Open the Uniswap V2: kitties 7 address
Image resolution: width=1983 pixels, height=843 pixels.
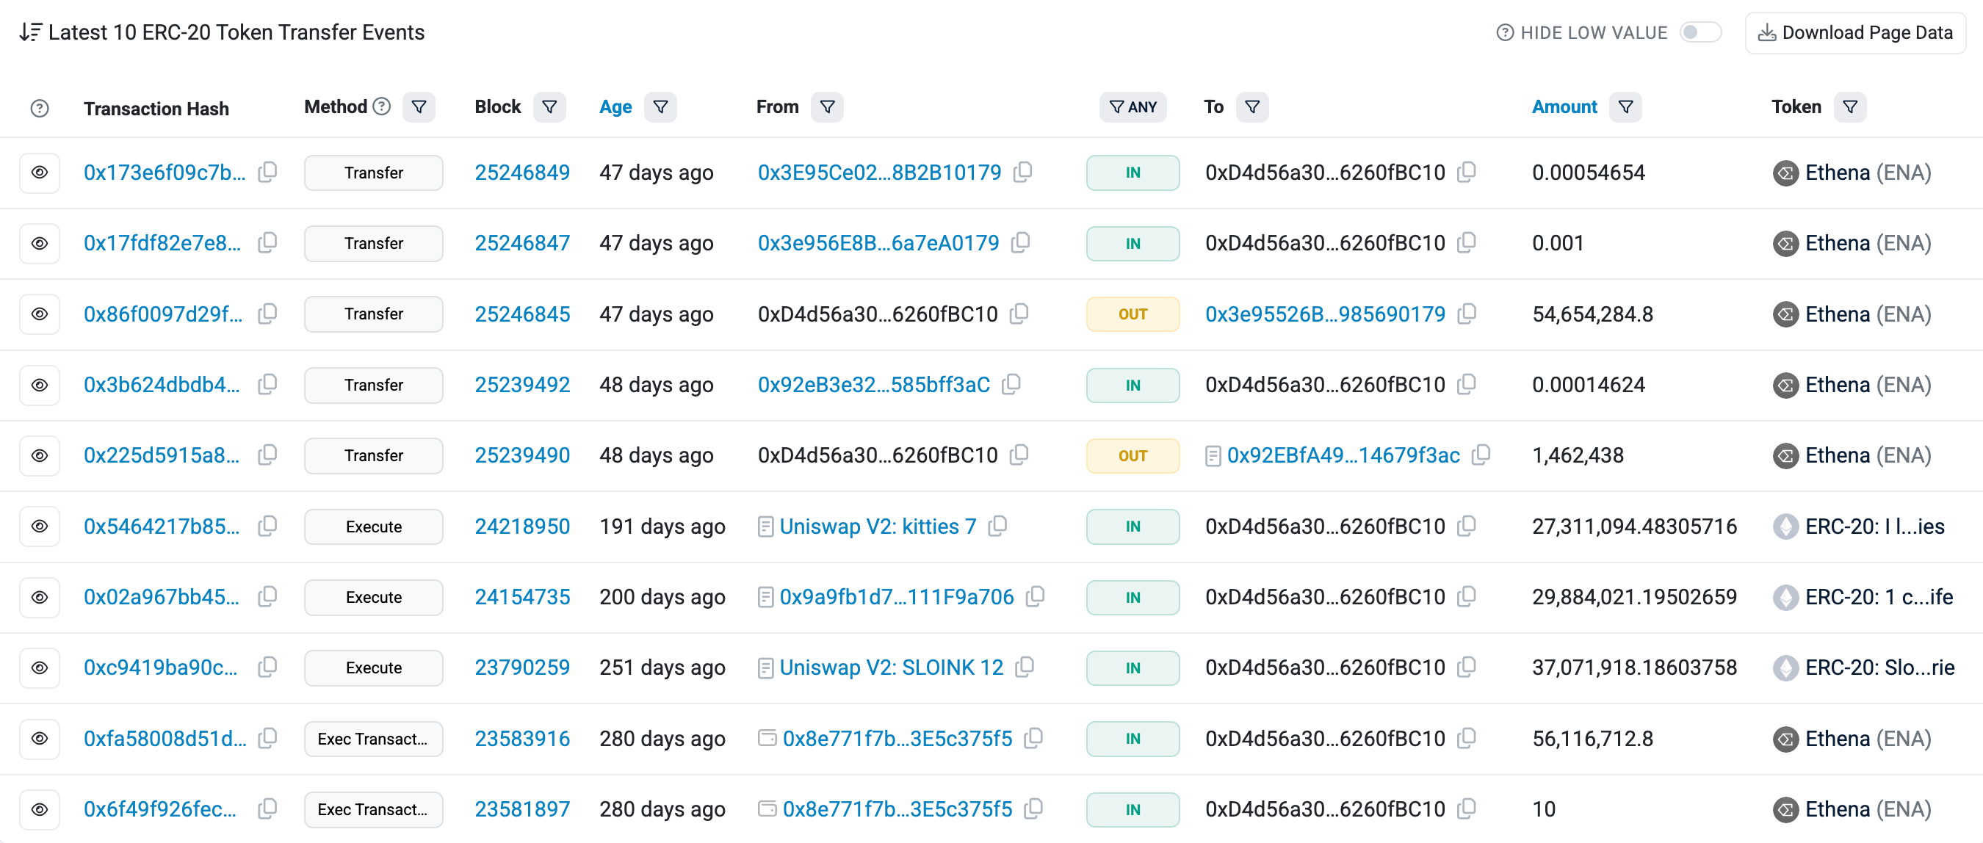click(878, 527)
